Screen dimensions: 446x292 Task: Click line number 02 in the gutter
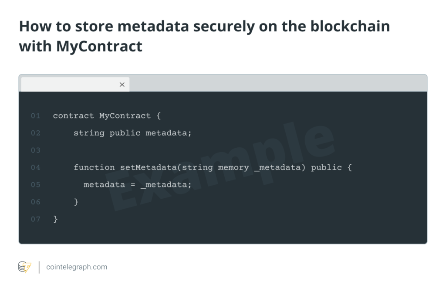(x=35, y=133)
